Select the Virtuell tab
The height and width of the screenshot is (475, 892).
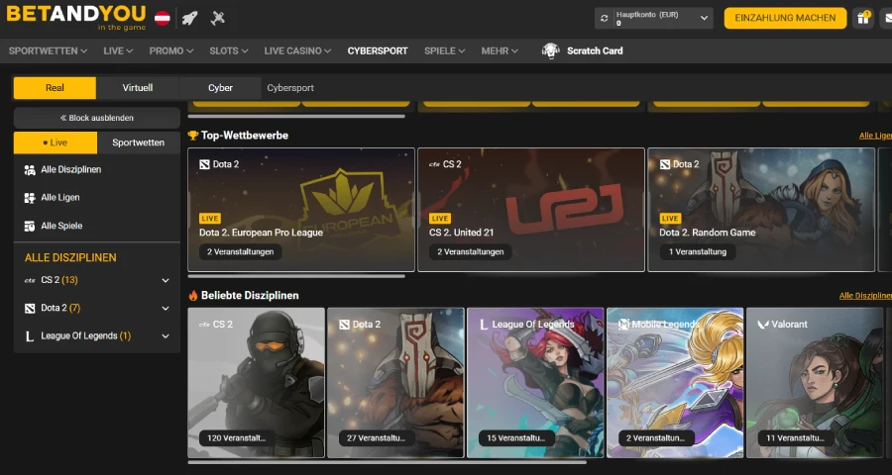(x=138, y=88)
